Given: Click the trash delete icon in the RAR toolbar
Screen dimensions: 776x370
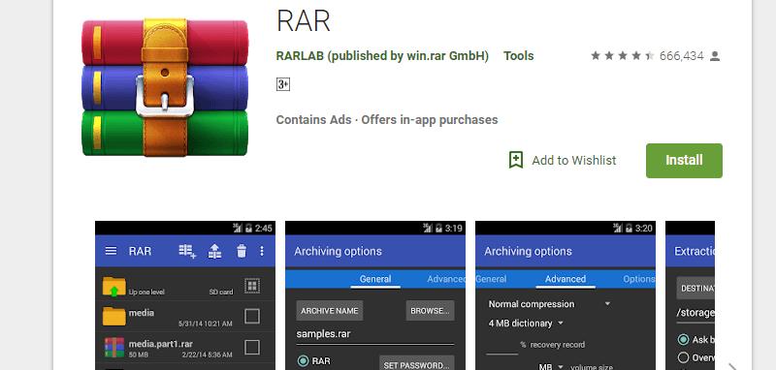Looking at the screenshot, I should pos(242,251).
